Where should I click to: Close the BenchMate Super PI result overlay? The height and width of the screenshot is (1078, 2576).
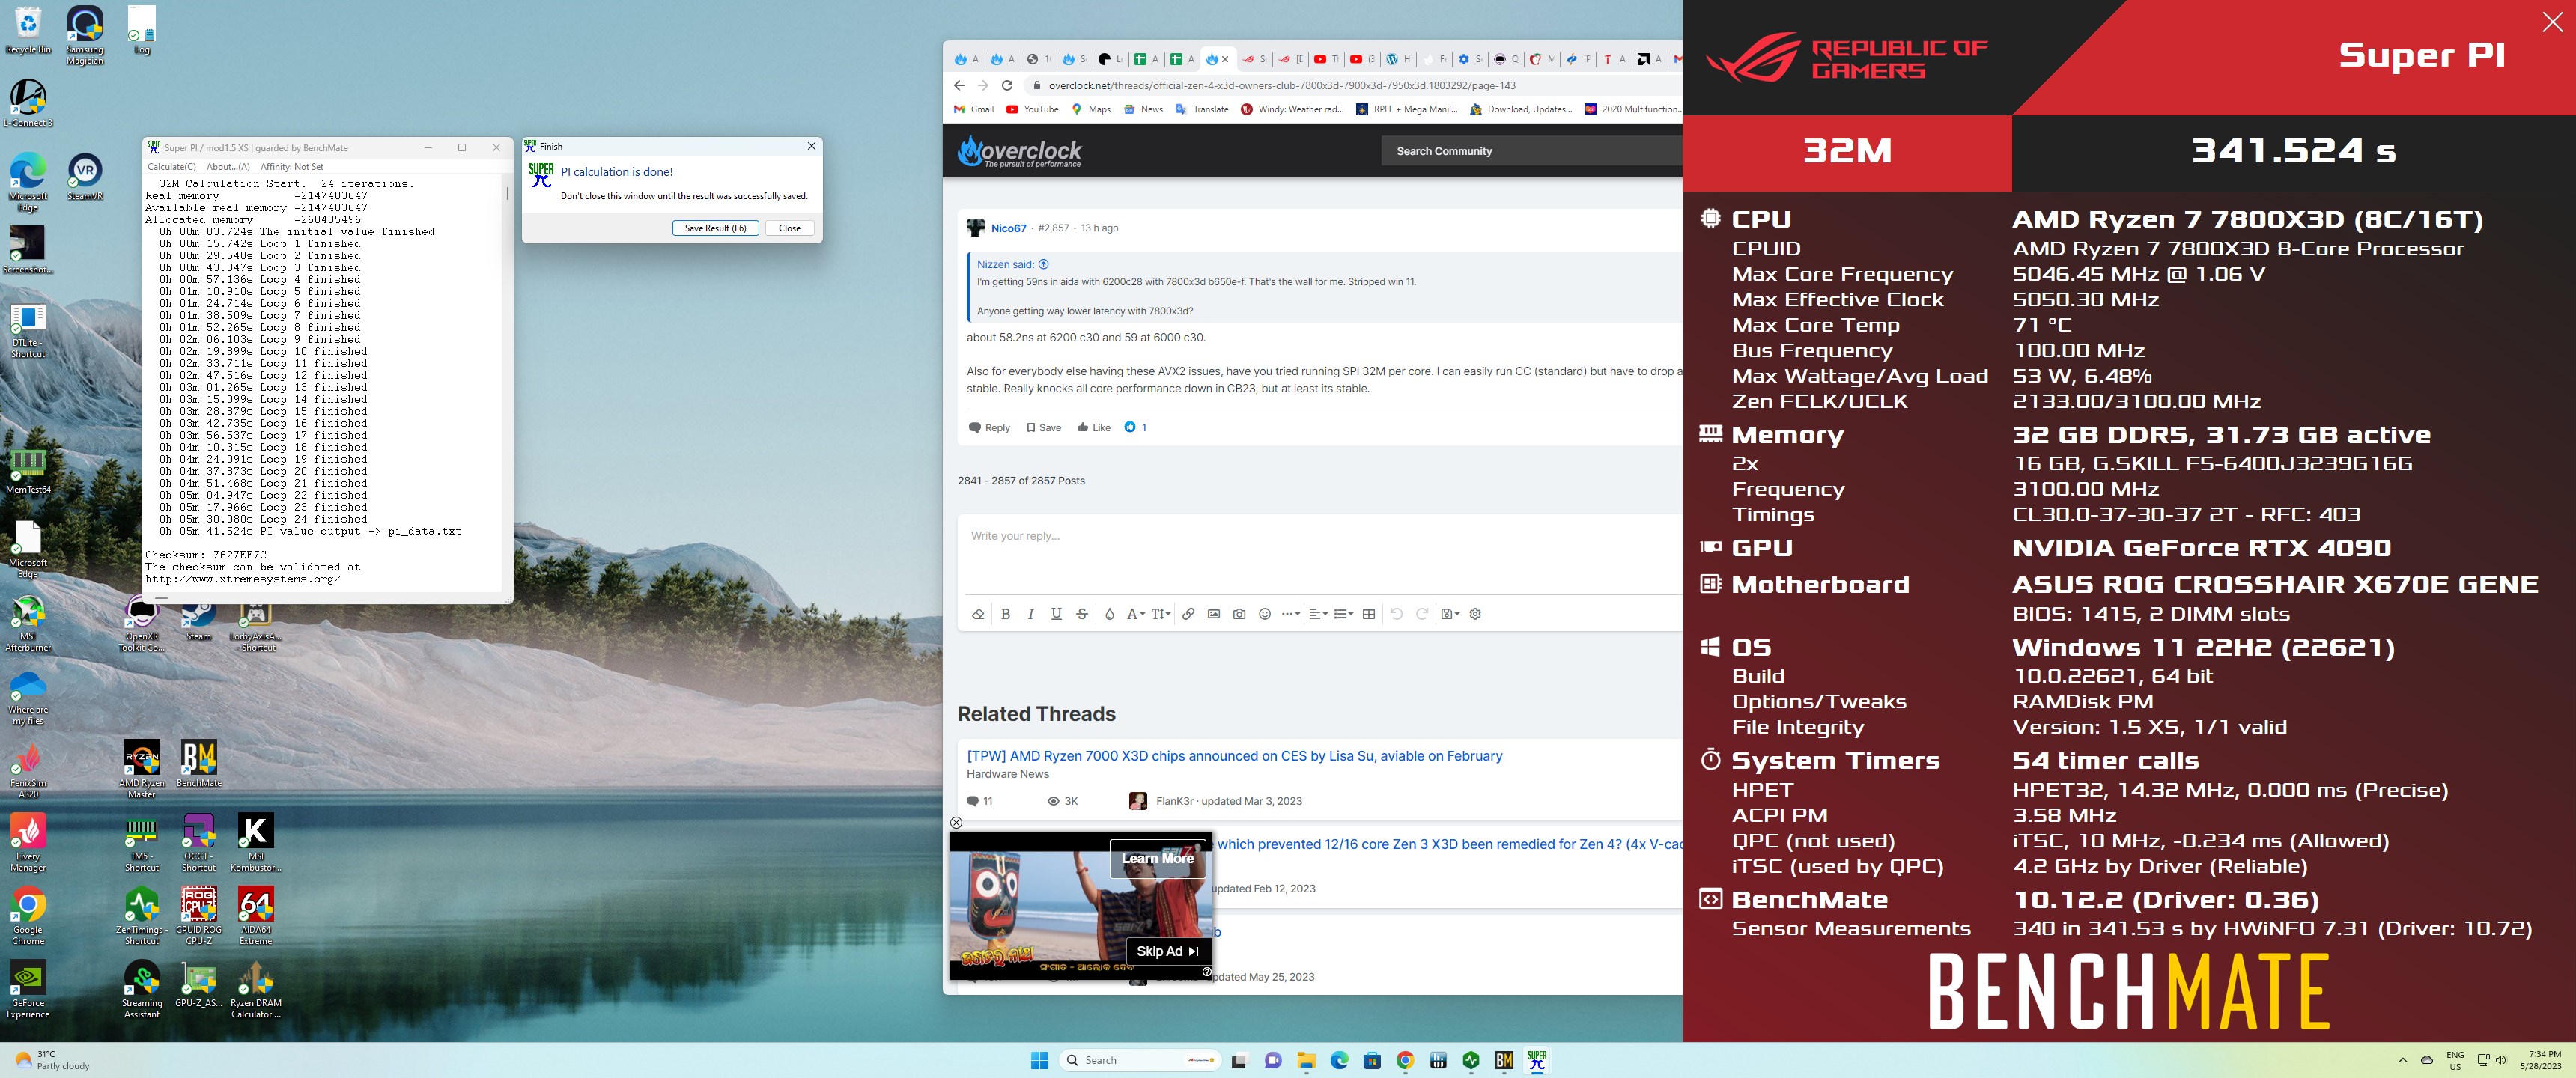coord(2552,22)
